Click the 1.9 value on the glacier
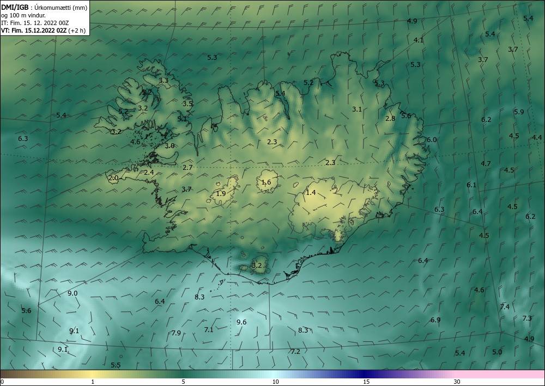 (x=221, y=193)
